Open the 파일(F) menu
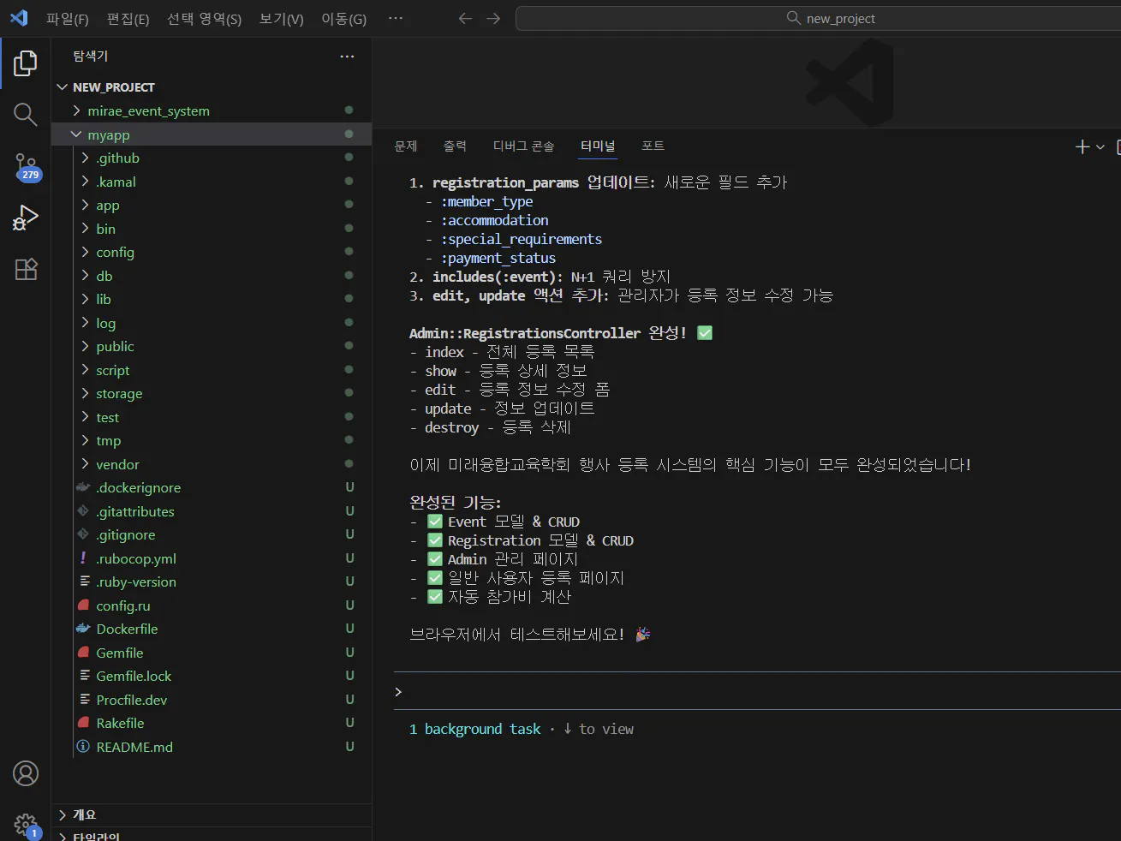This screenshot has width=1121, height=841. click(x=68, y=19)
